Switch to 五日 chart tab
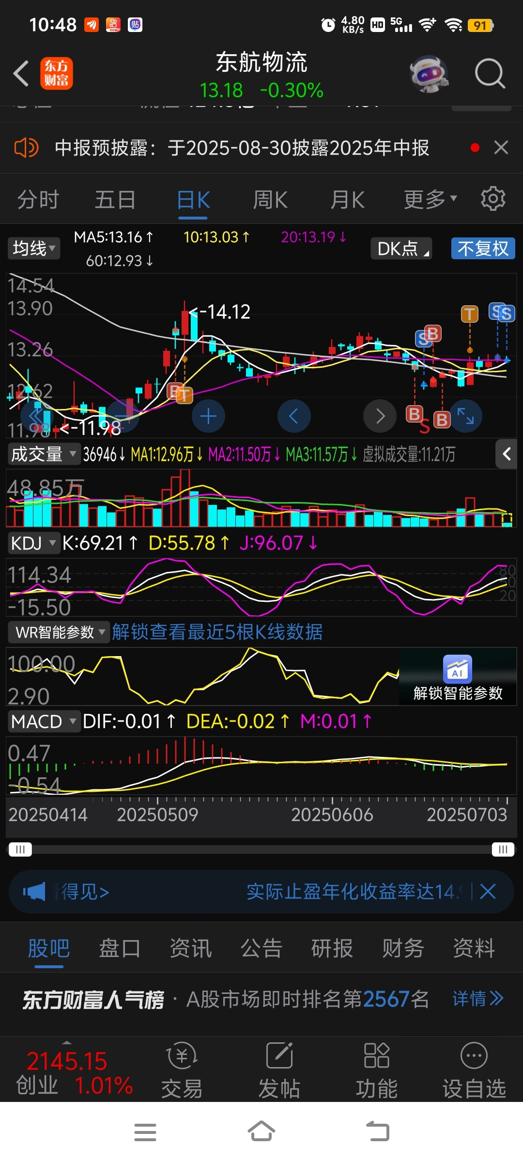Viewport: 523px width, 1163px height. tap(115, 199)
